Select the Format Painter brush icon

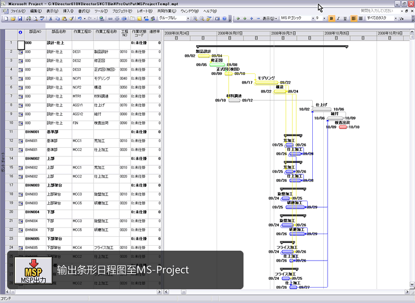click(71, 19)
